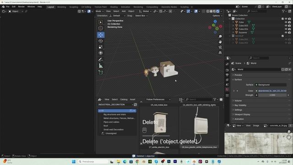
Task: Select 'Pipes and cables' catalog
Action: pos(111,122)
